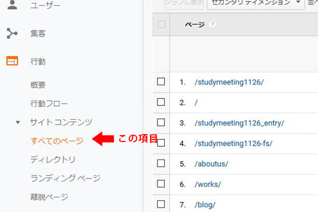The image size is (318, 212).
Task: Open the 概要 report
Action: click(x=38, y=85)
